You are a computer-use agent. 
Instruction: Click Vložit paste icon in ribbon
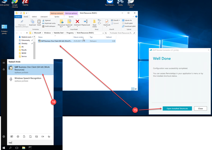[x=39, y=23]
